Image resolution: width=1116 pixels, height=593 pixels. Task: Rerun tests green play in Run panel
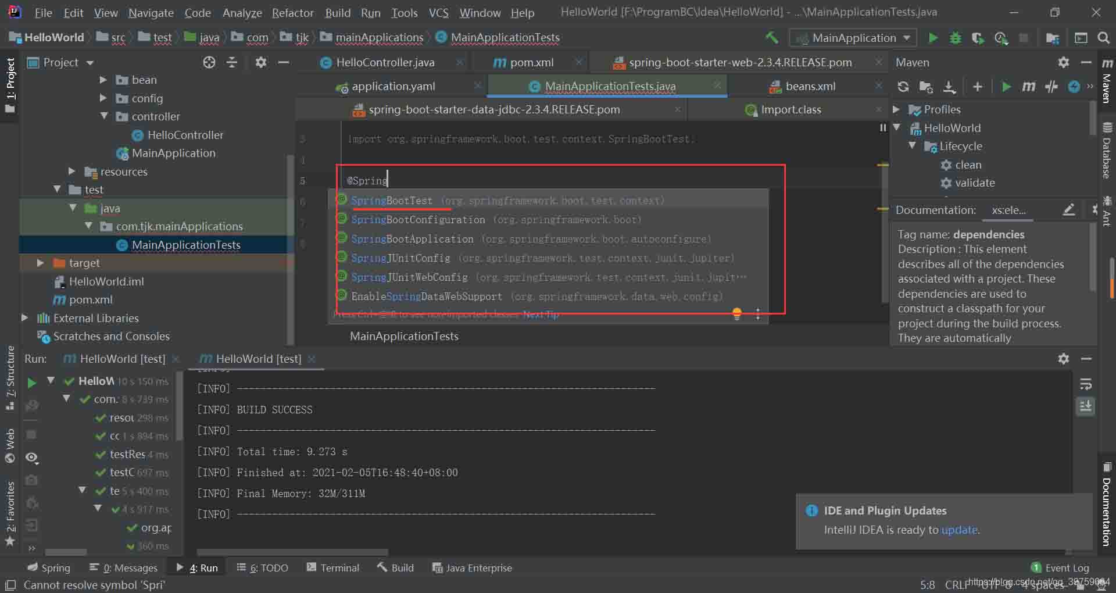pyautogui.click(x=32, y=383)
